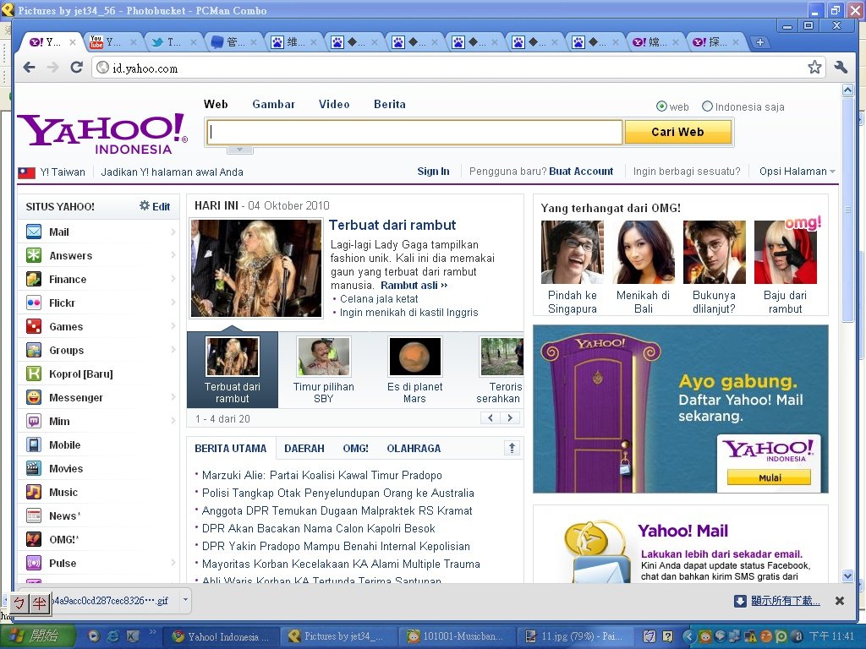Click the browser Back arrow
Viewport: 866px width, 649px height.
point(30,68)
